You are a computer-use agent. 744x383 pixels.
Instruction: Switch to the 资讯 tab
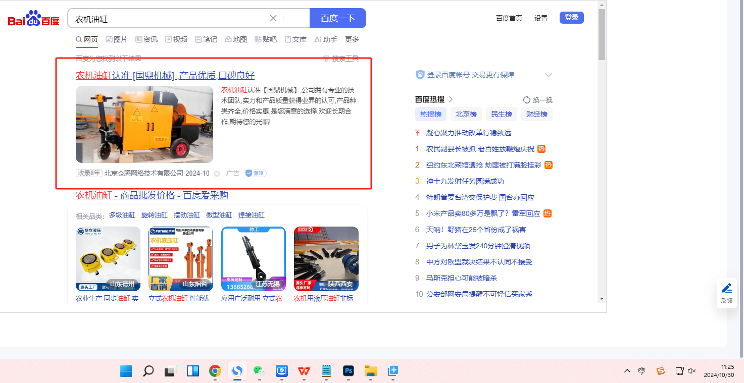pos(146,39)
